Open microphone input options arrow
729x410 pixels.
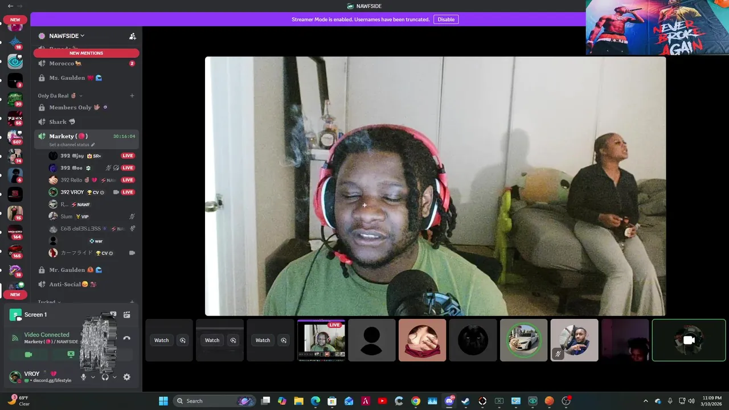93,377
